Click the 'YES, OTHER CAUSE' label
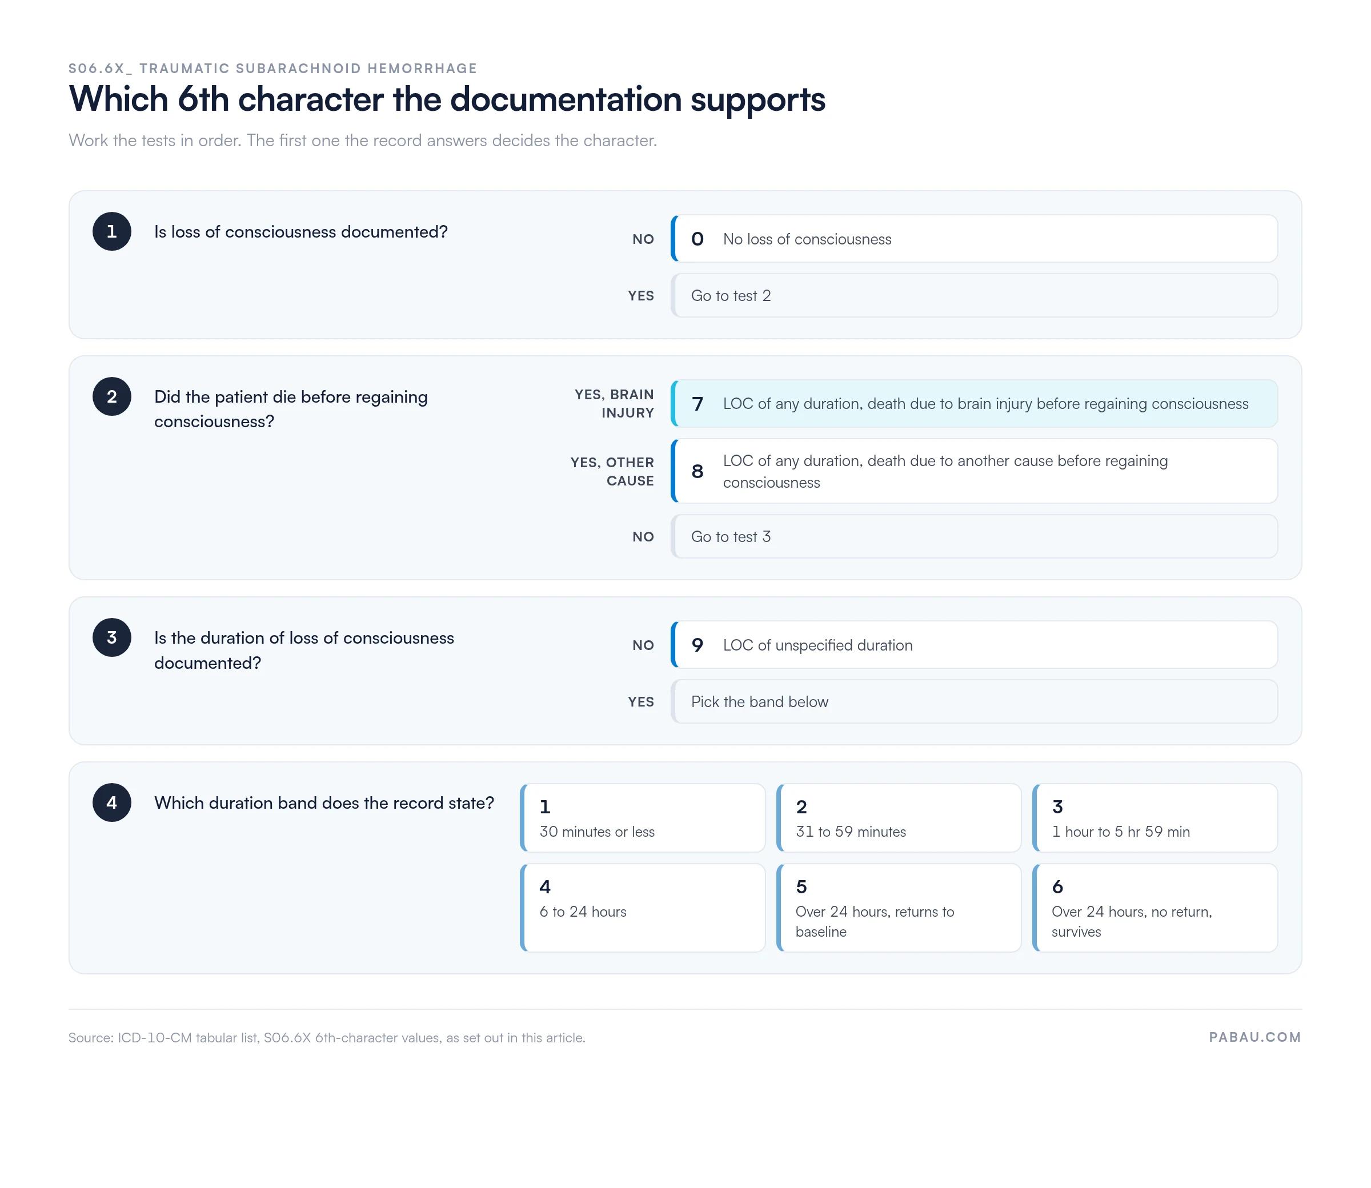The height and width of the screenshot is (1188, 1371). pyautogui.click(x=612, y=471)
